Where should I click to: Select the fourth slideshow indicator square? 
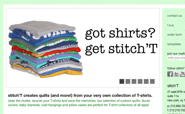click(140, 81)
